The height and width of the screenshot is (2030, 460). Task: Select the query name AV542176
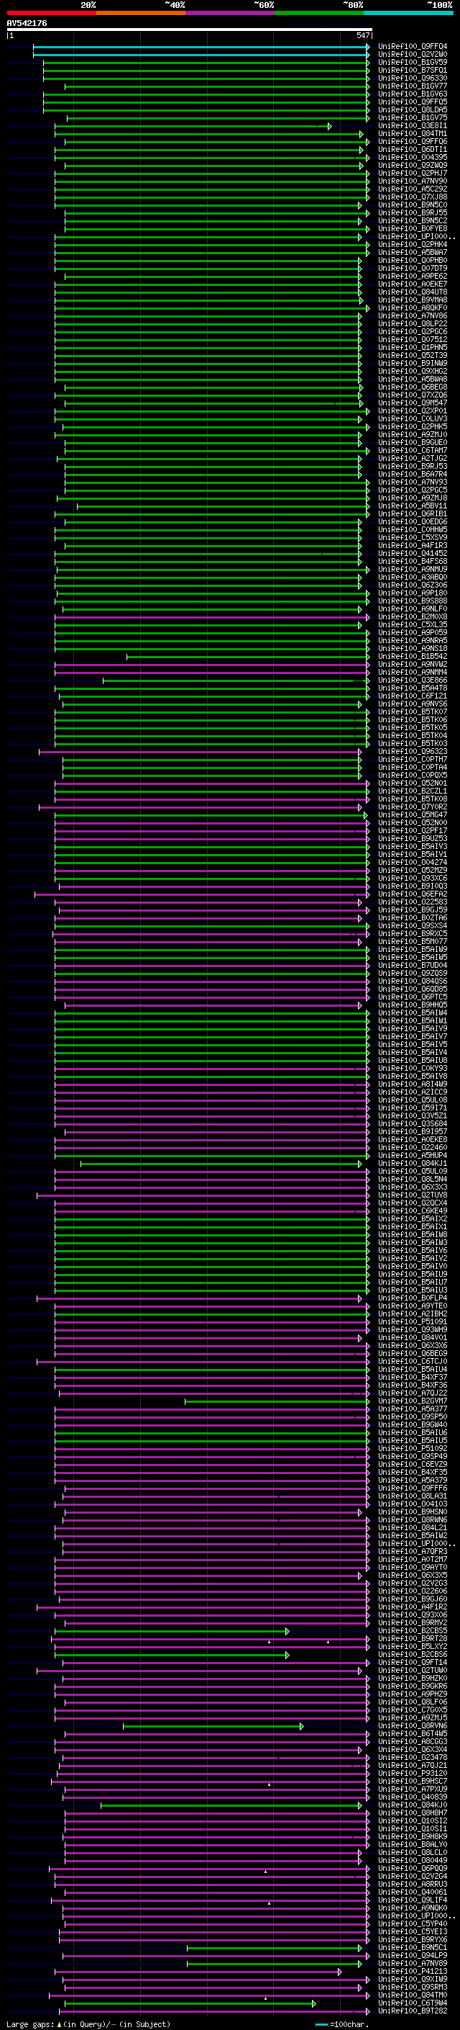(x=27, y=23)
